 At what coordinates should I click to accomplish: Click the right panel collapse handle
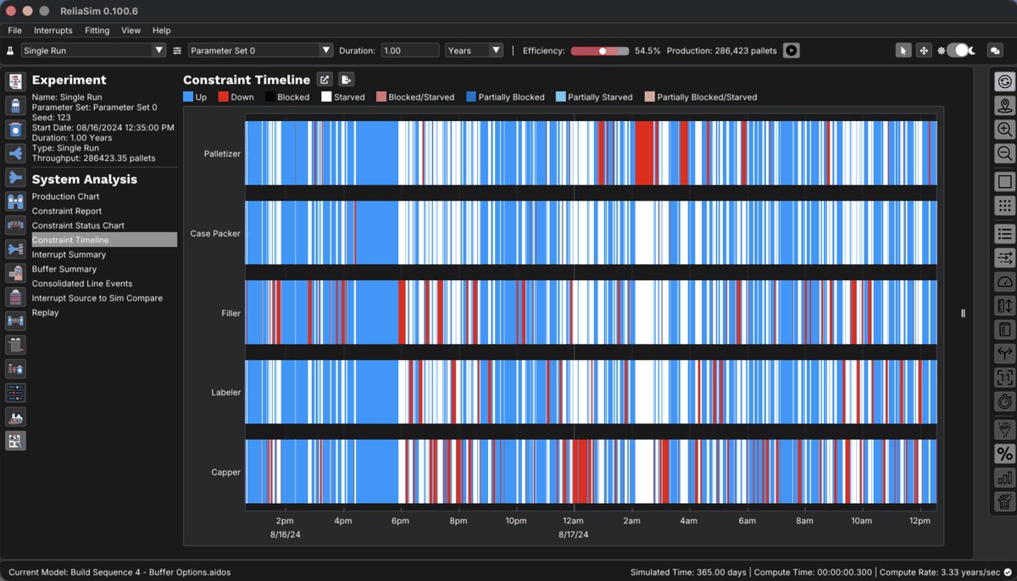(x=963, y=313)
